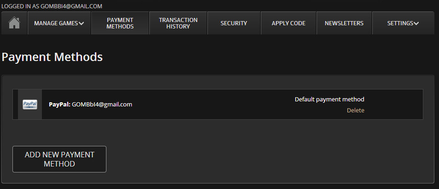Screen dimensions: 439x189
Task: Expand the Manage Games menu label
Action: point(56,23)
